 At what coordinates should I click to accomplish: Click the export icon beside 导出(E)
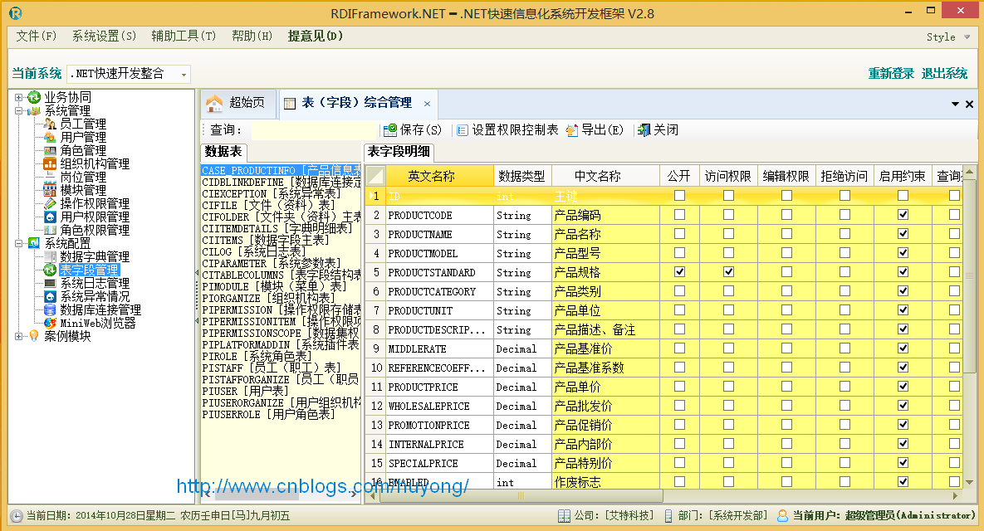(571, 129)
